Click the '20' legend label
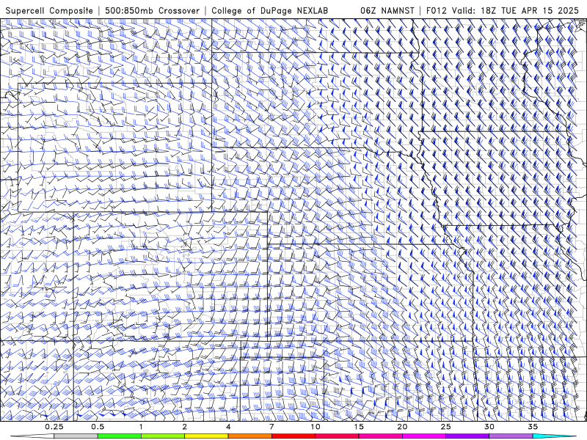This screenshot has width=587, height=440. click(x=402, y=427)
